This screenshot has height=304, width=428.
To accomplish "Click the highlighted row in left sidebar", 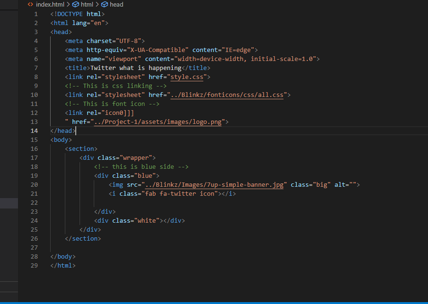I will point(9,203).
